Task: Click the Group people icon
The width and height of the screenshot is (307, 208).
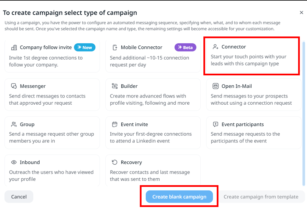Action: (x=14, y=124)
